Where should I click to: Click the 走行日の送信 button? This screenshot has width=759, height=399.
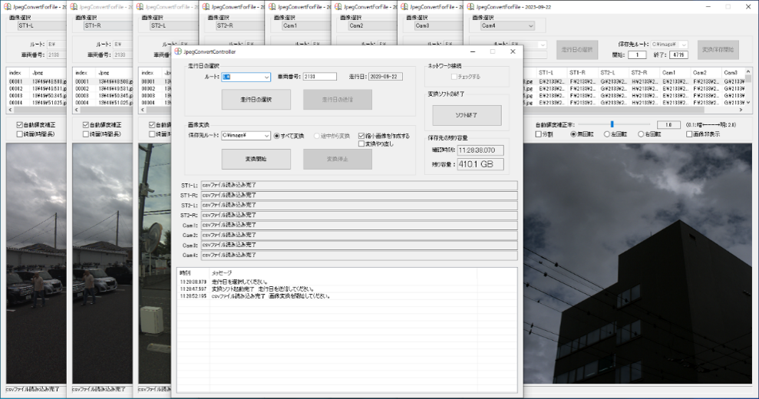(x=338, y=99)
